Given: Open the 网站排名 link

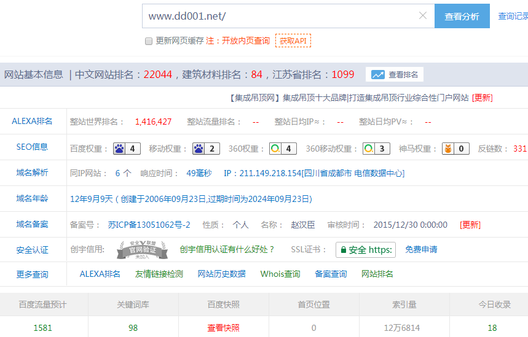Looking at the screenshot, I should tap(377, 274).
